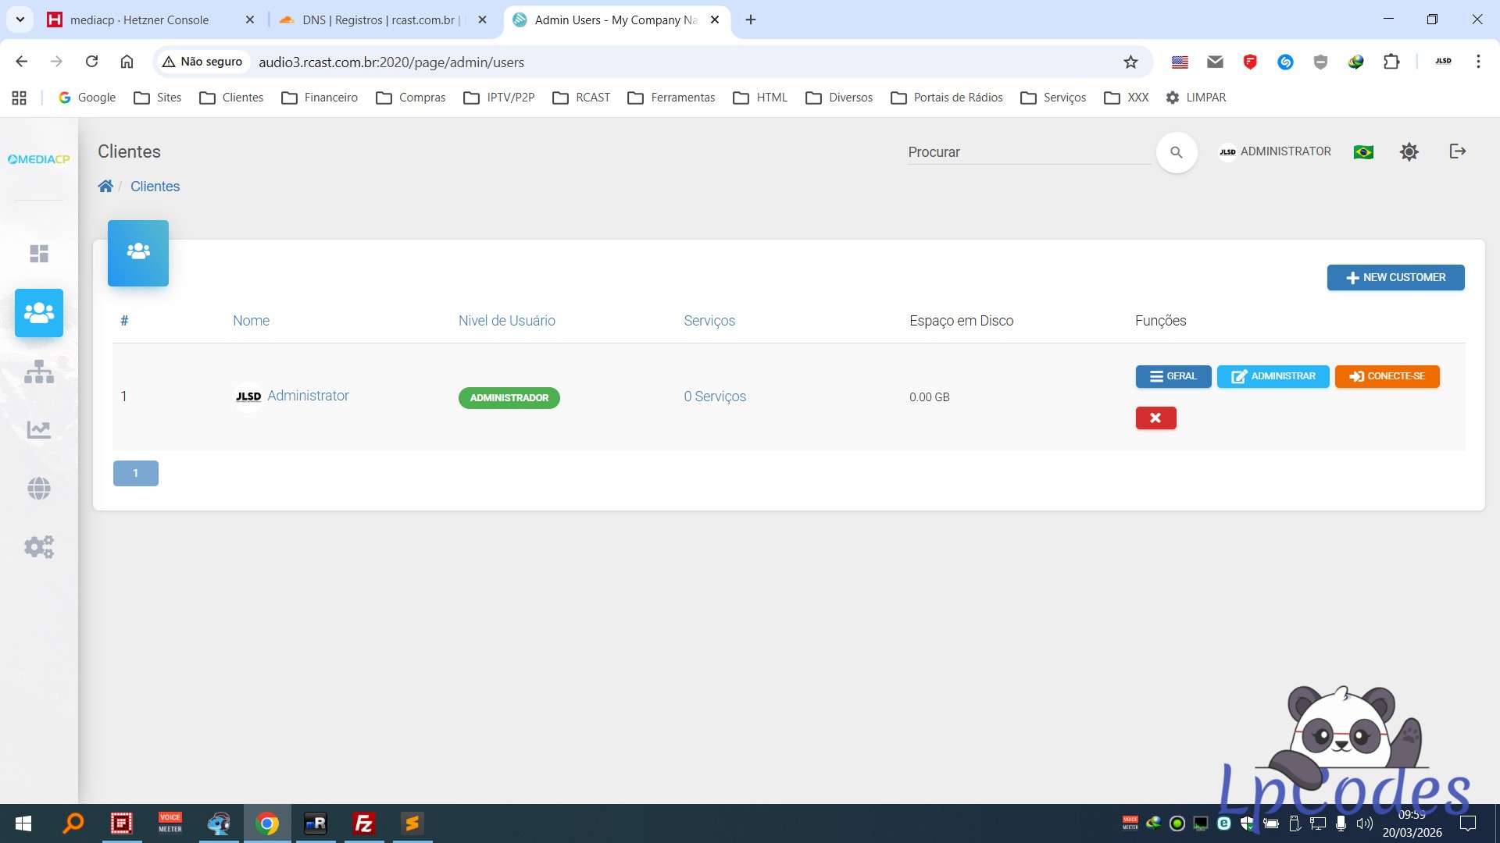
Task: Open the 0 Serviços link
Action: (715, 397)
